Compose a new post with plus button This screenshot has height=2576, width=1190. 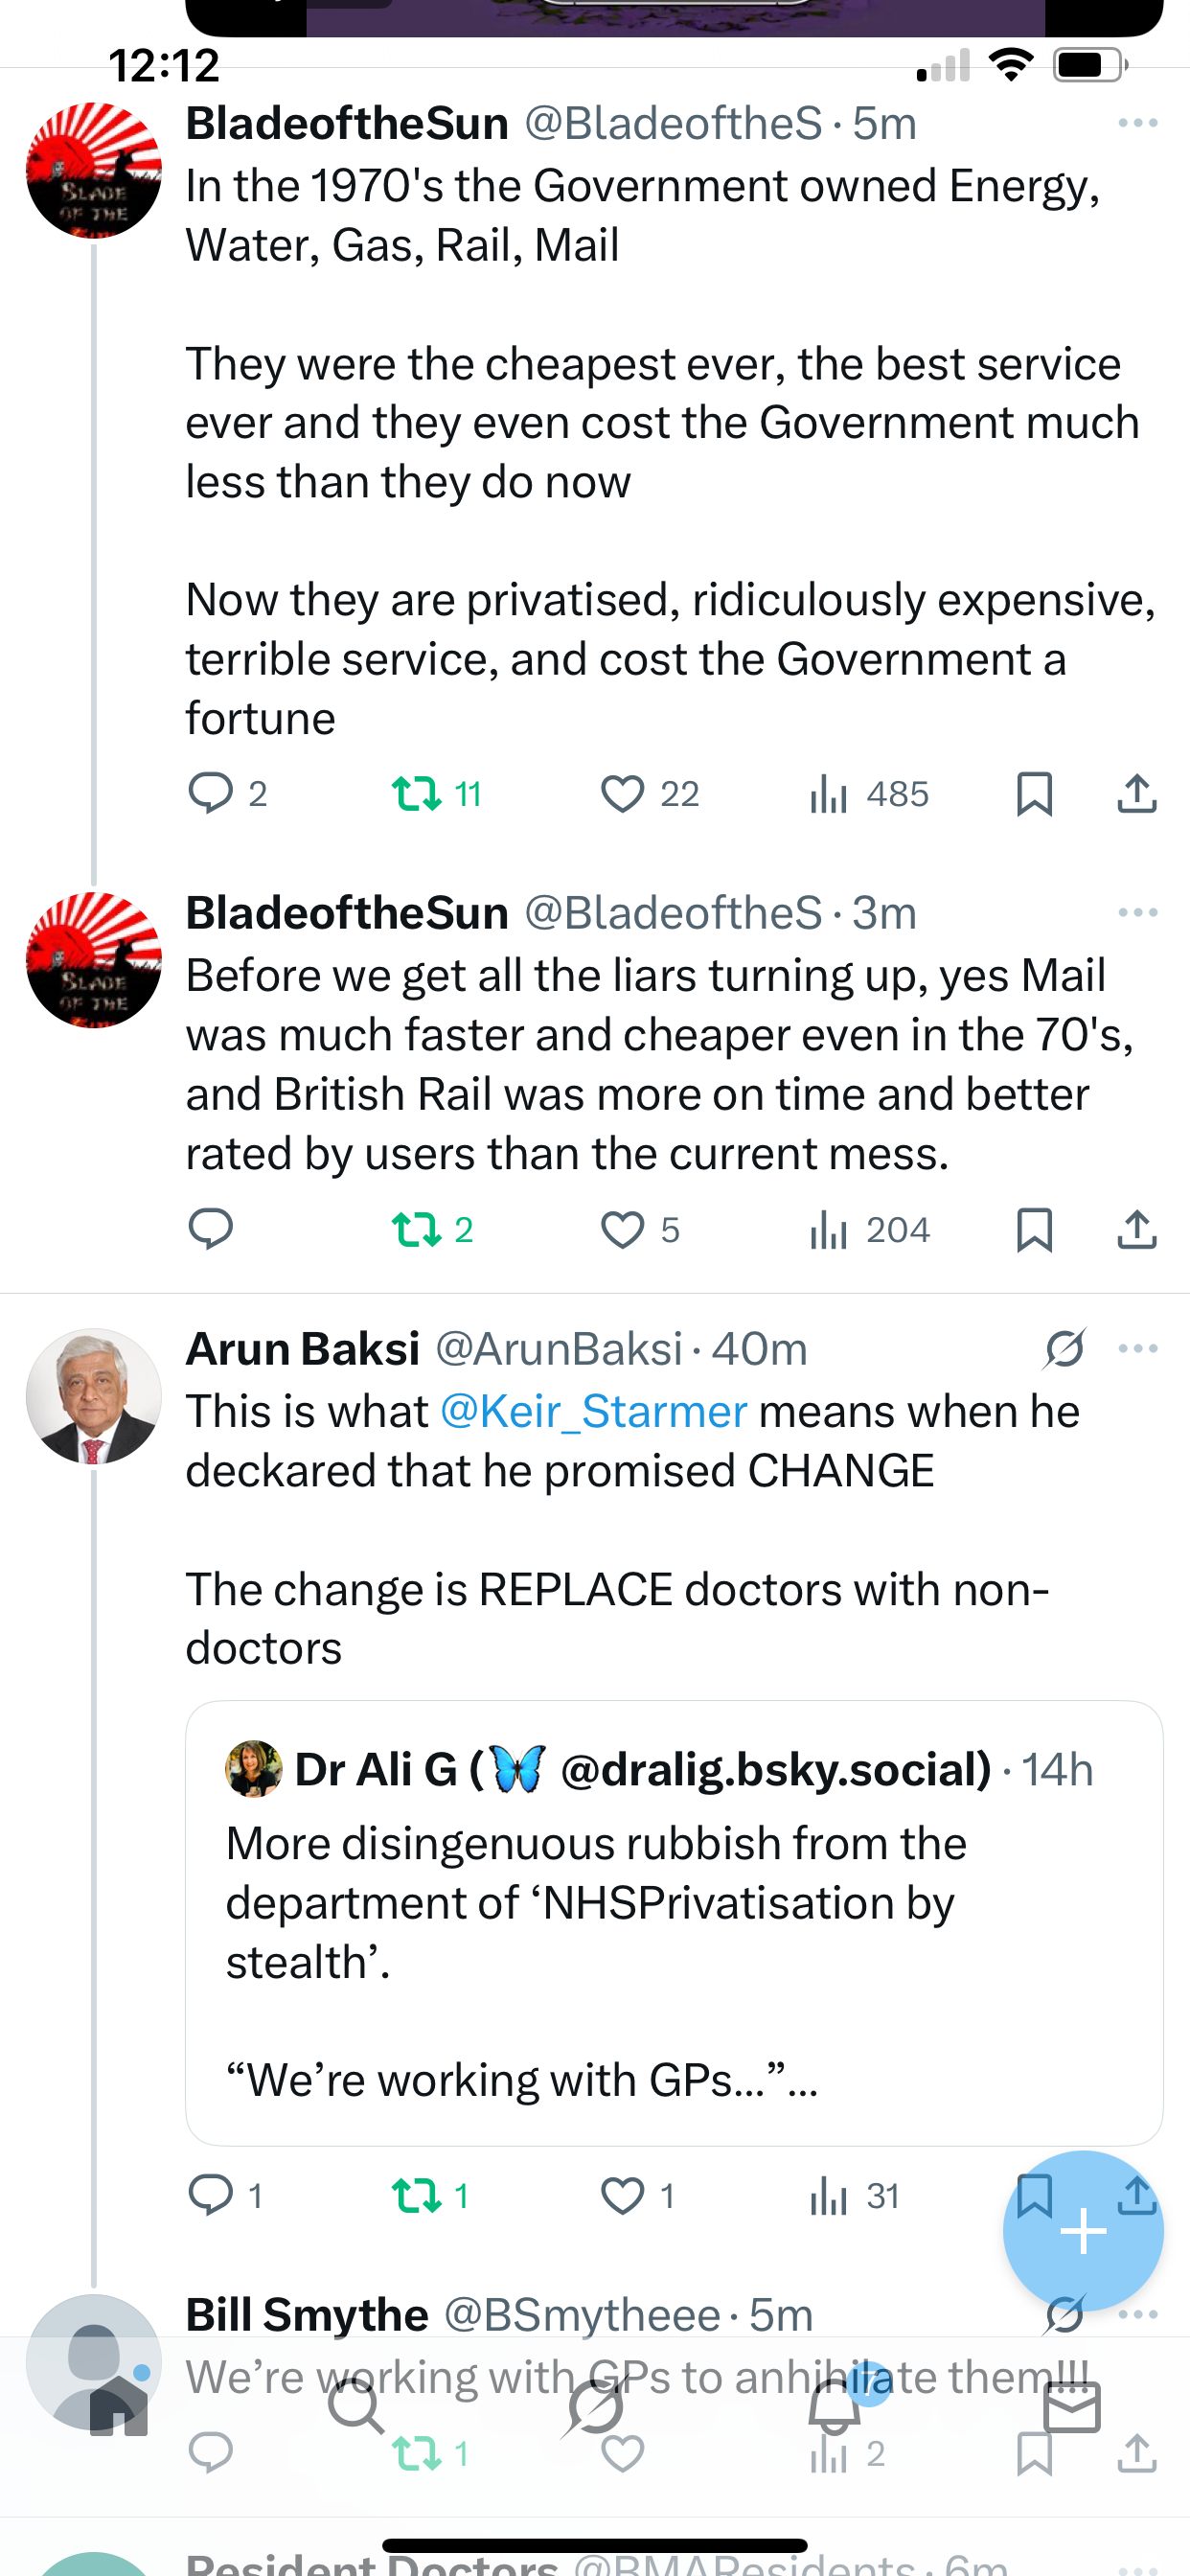pyautogui.click(x=1082, y=2231)
